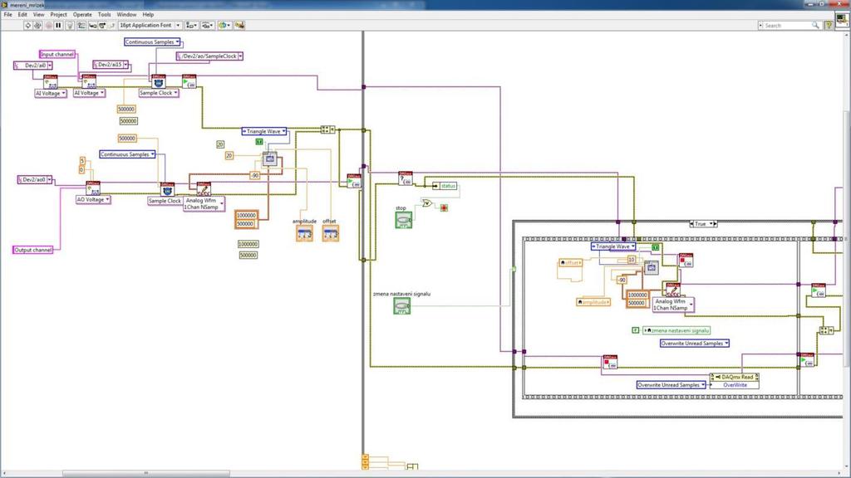Click the offset local variable in the case
Viewport: 851px width, 478px height.
pyautogui.click(x=570, y=262)
